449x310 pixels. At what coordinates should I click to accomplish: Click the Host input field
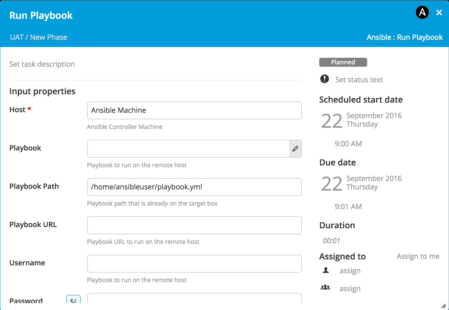tap(195, 110)
